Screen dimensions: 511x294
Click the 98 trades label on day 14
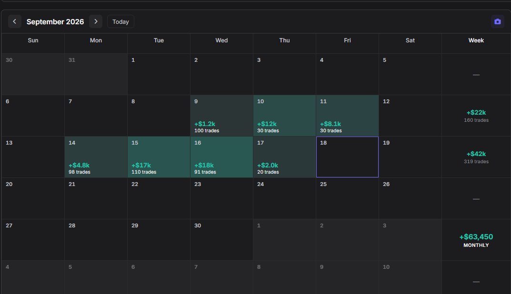[79, 172]
